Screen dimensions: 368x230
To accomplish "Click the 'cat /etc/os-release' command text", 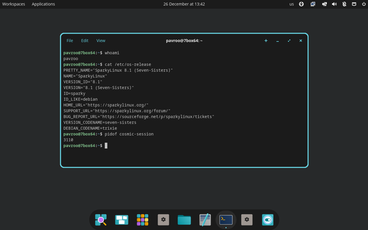I will [128, 64].
